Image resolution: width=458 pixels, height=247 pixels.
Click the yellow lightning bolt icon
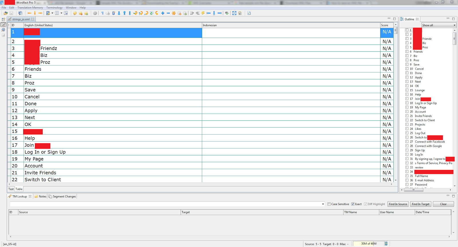[203, 13]
